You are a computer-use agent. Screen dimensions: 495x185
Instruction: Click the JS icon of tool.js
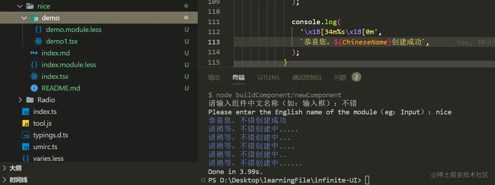coord(26,124)
